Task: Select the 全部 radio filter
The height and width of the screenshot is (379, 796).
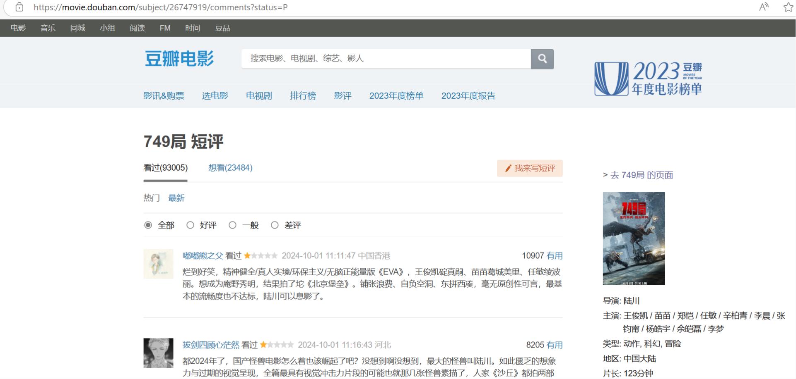Action: pyautogui.click(x=148, y=225)
